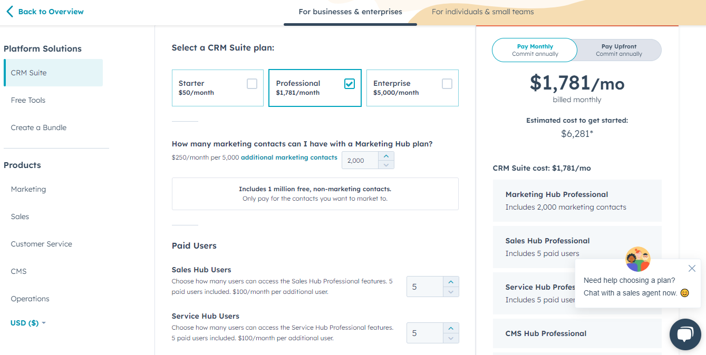Go to Customer Service product pricing

point(42,244)
